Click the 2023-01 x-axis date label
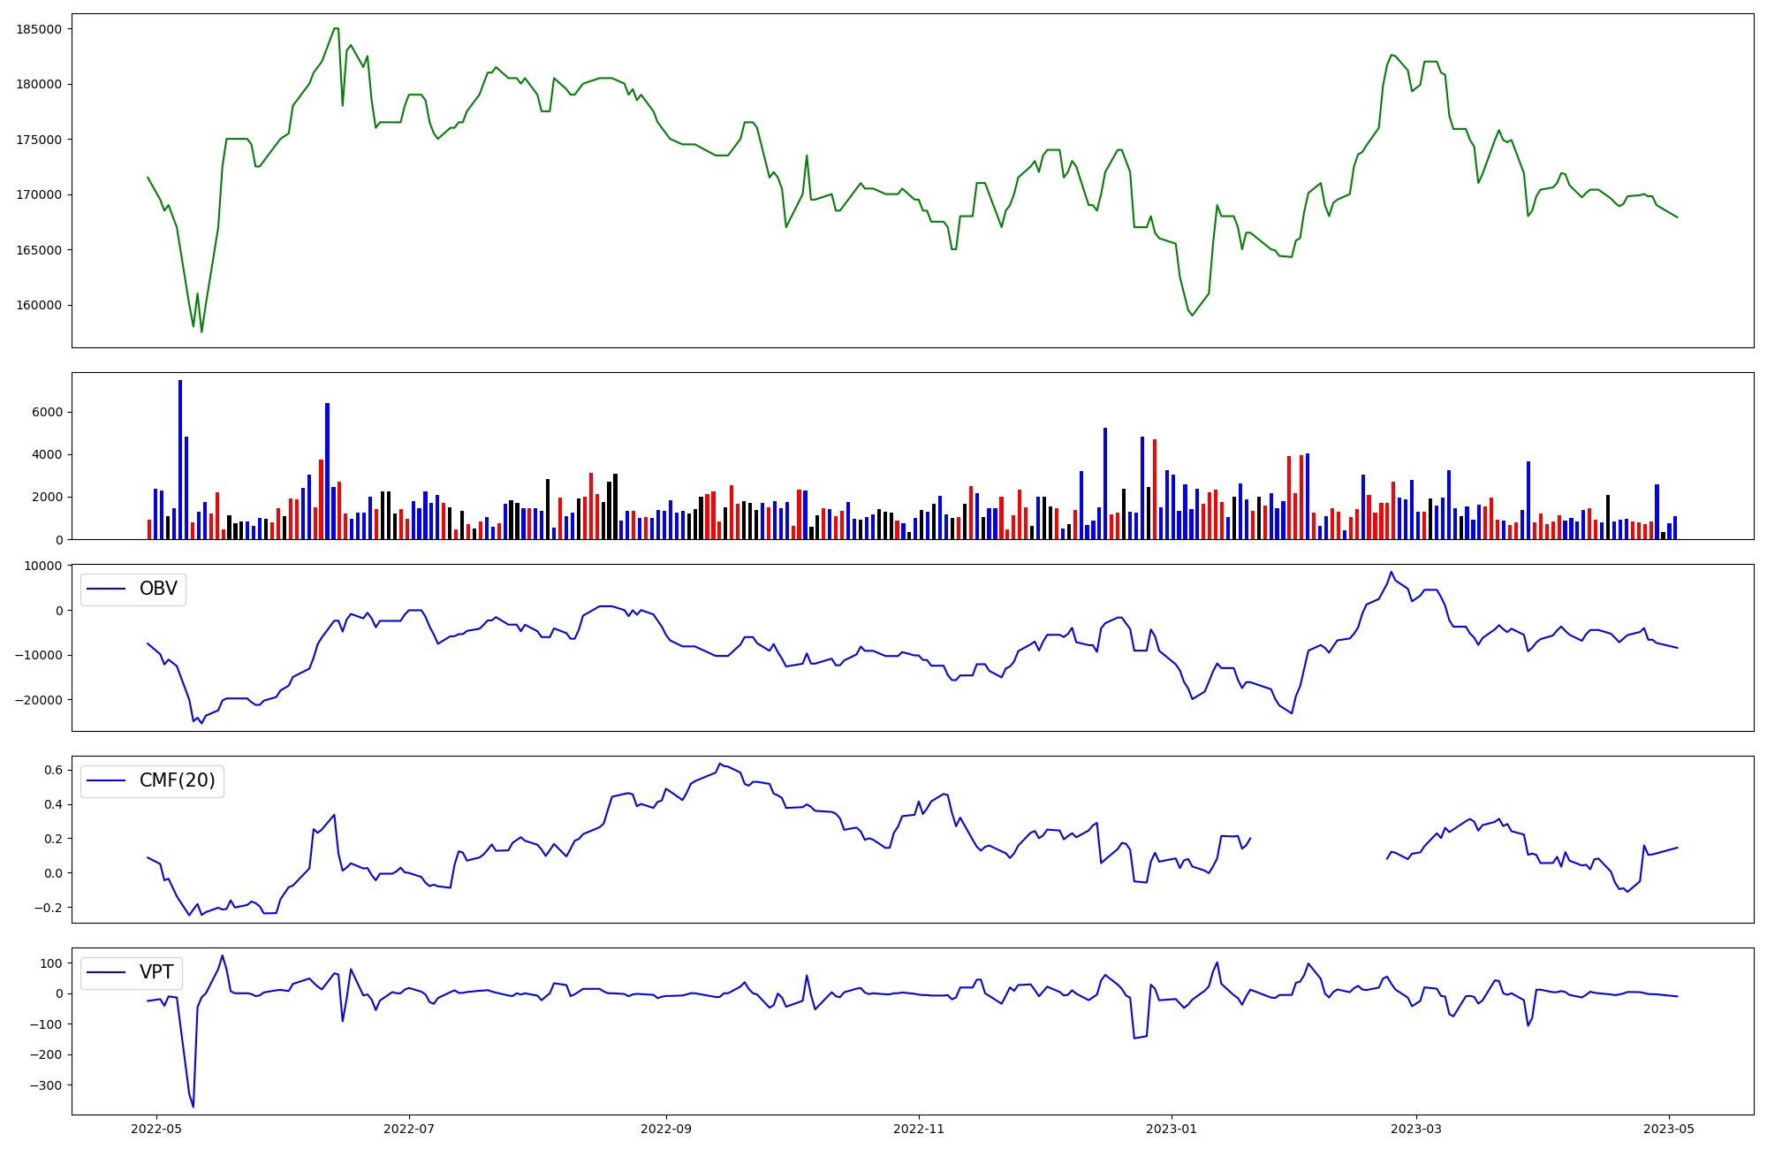 pos(1172,1129)
